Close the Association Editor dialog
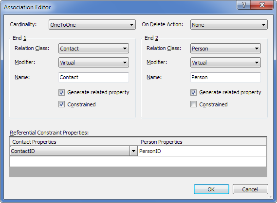 (x=262, y=4)
